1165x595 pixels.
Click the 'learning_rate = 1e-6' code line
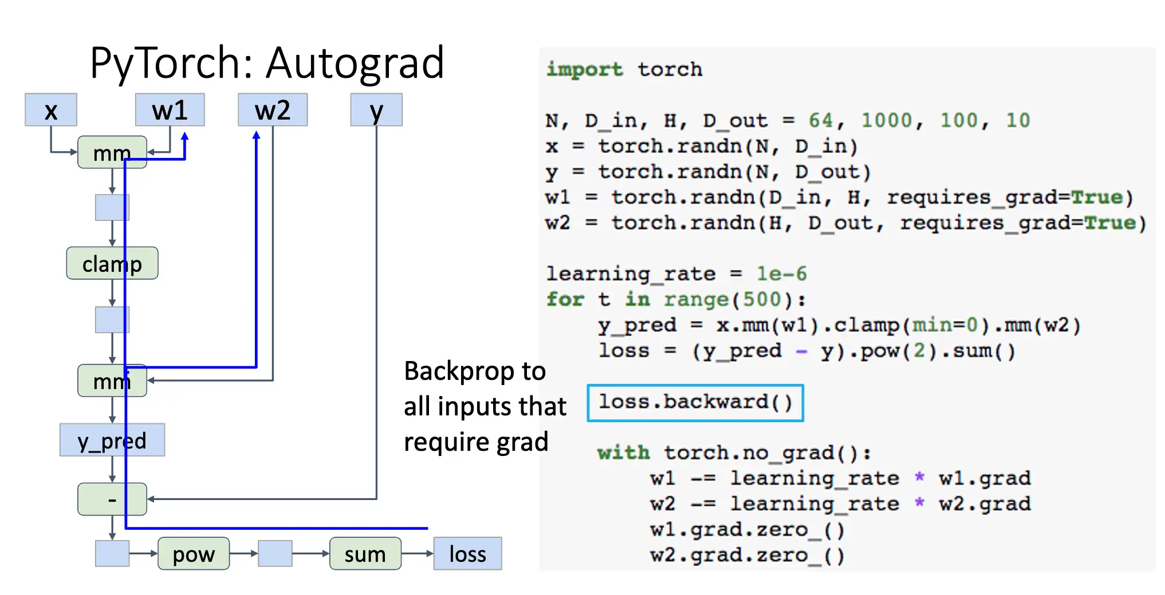pos(676,273)
